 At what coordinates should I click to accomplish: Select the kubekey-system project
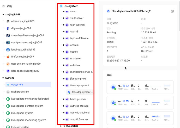click(x=20, y=127)
